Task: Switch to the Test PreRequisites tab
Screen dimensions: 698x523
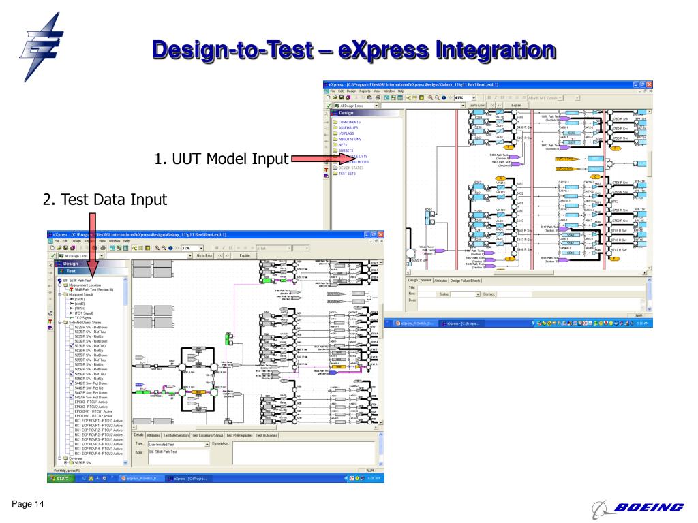Action: [x=239, y=435]
